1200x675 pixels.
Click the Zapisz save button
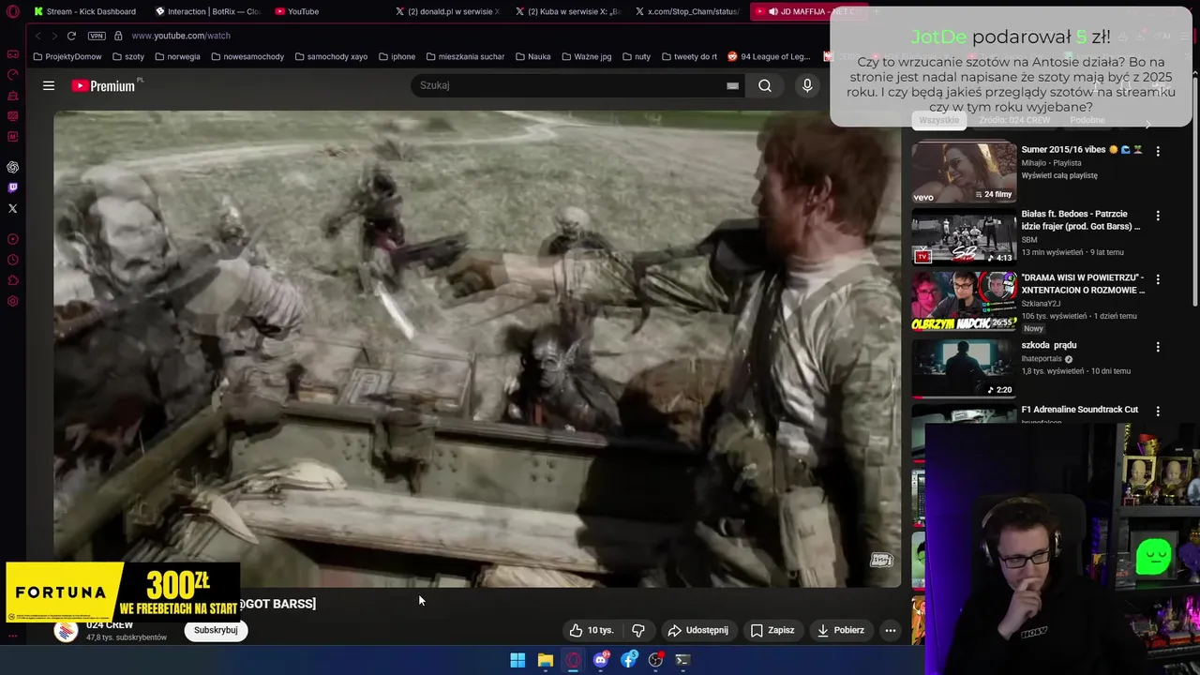[x=772, y=630]
